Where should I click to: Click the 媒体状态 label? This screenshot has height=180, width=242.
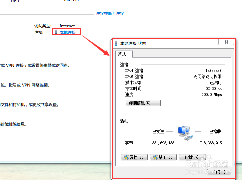(134, 83)
